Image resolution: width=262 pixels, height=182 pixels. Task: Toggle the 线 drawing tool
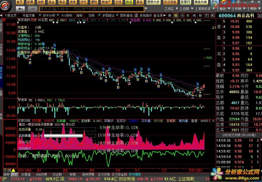tap(194, 16)
